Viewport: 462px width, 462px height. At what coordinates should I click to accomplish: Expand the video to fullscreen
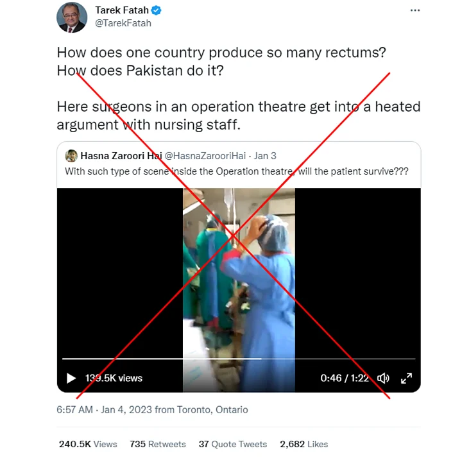[x=406, y=378]
